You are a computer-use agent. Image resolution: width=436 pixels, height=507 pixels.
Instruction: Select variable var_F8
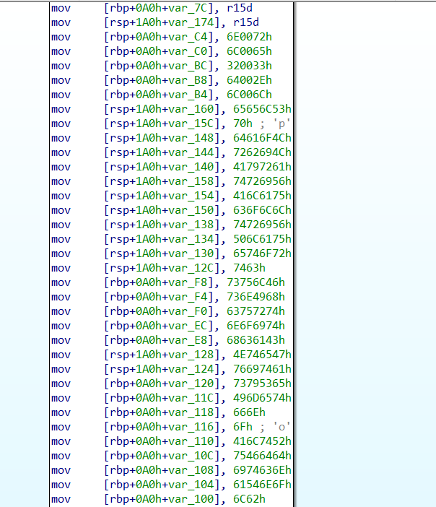click(x=188, y=282)
